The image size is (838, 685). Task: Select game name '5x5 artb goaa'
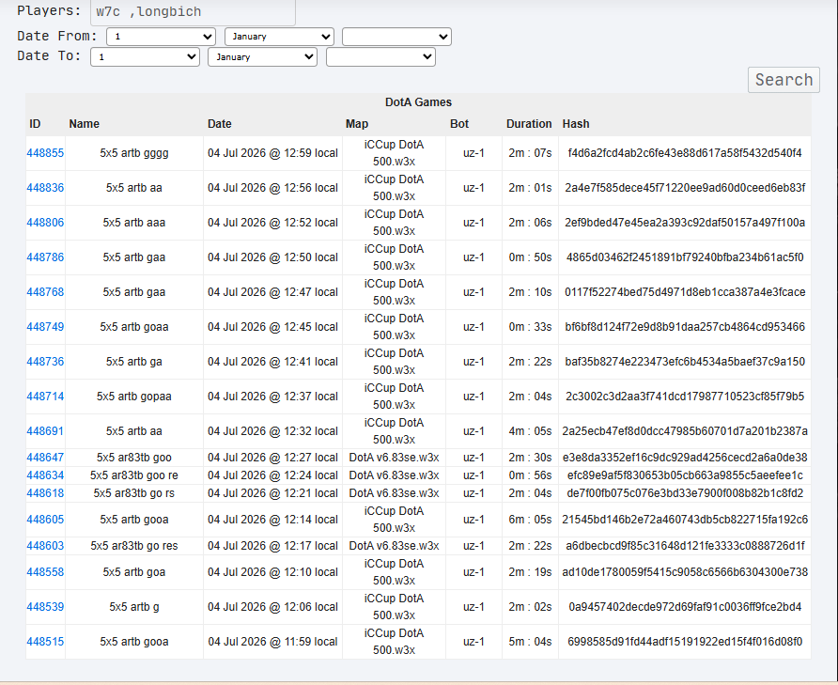pyautogui.click(x=134, y=327)
